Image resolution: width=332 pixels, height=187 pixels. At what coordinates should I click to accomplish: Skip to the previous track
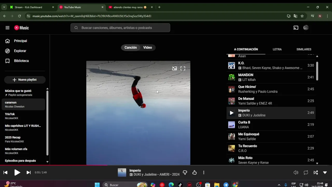pyautogui.click(x=5, y=172)
